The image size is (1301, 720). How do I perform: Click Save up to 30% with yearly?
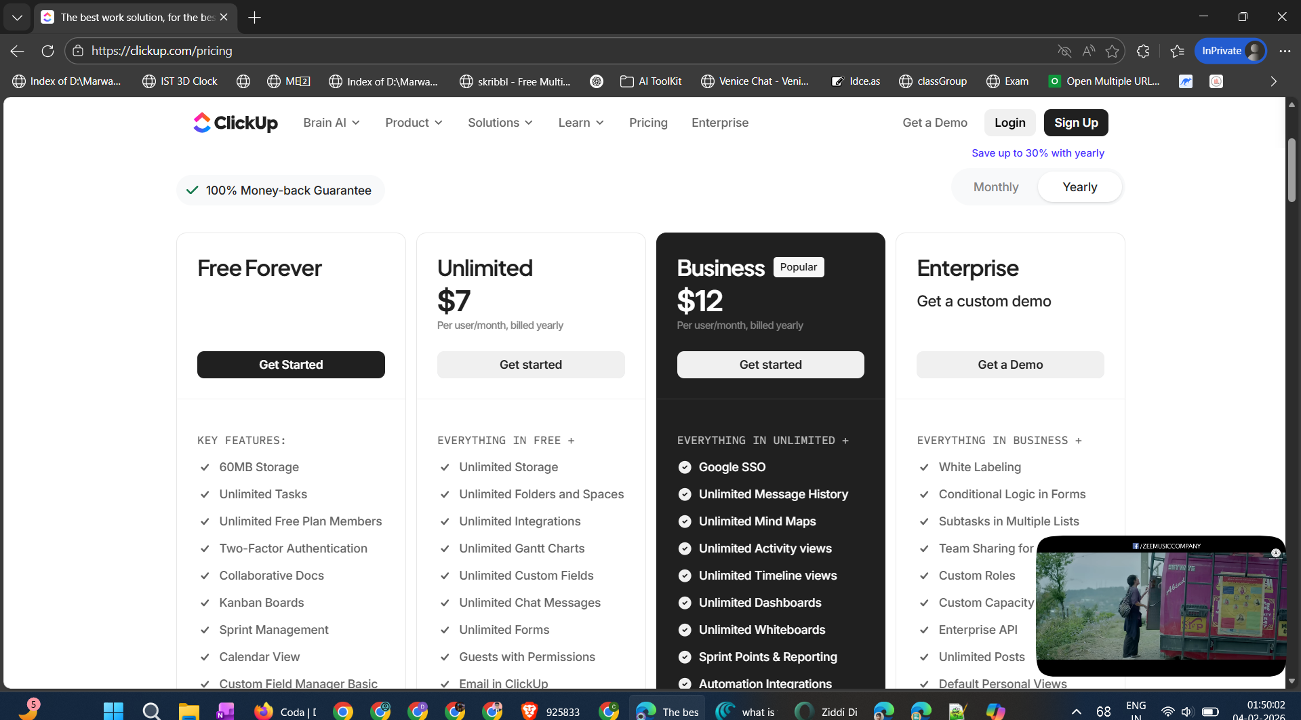pos(1038,153)
